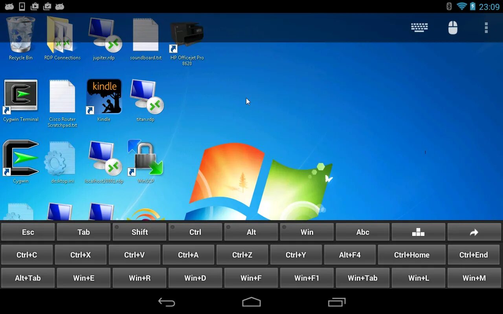The height and width of the screenshot is (314, 503).
Task: Open the RDP Connections folder
Action: pyautogui.click(x=62, y=35)
